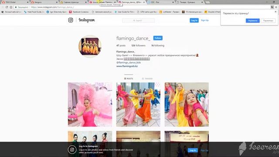The height and width of the screenshot is (157, 279).
Task: Follow the flamingo_dance_ account
Action: pyautogui.click(x=158, y=38)
